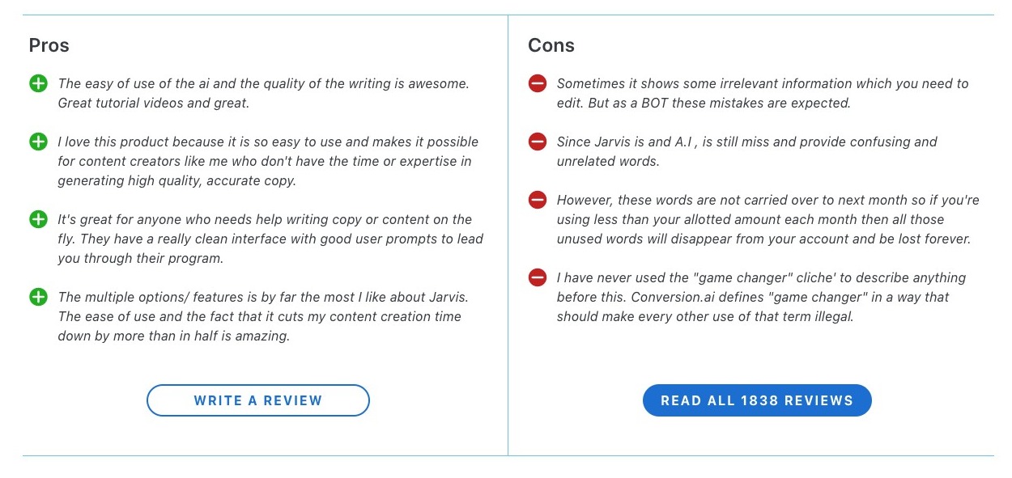Click the Conversion.ai "game changer" con text

point(753,297)
